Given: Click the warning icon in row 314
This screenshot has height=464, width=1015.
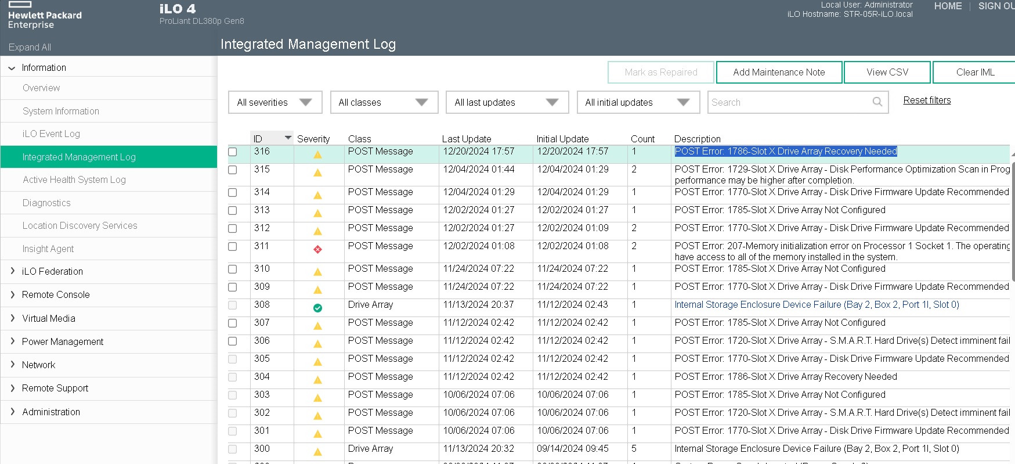Looking at the screenshot, I should tap(317, 195).
